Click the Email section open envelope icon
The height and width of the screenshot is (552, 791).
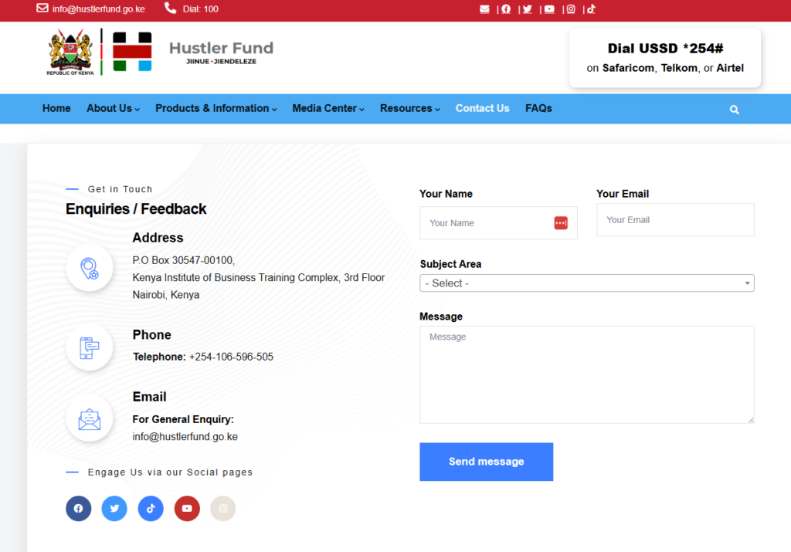(90, 419)
